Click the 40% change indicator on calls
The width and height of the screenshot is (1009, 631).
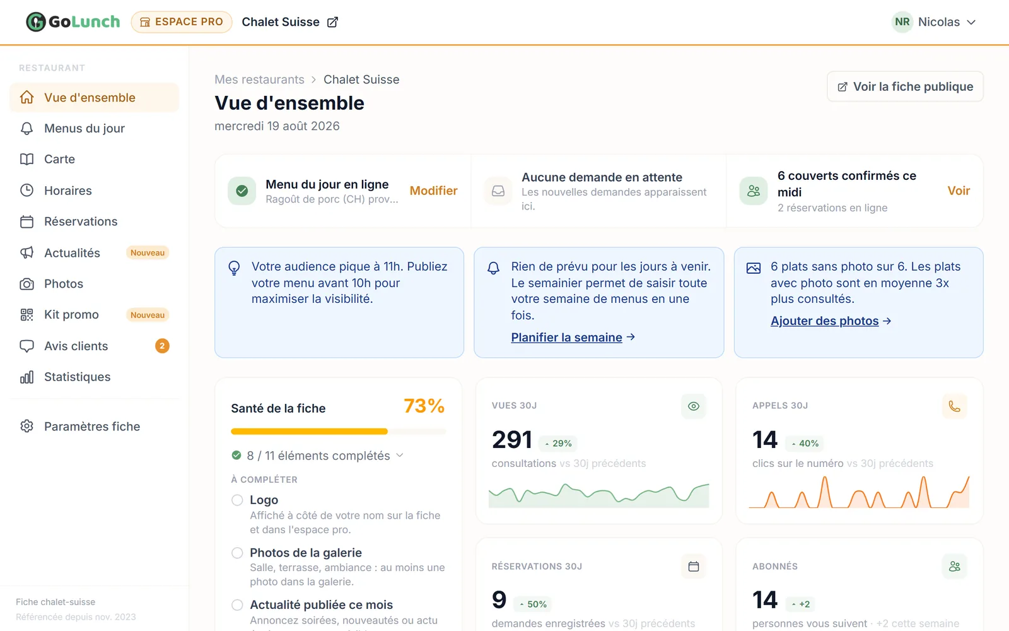coord(806,444)
